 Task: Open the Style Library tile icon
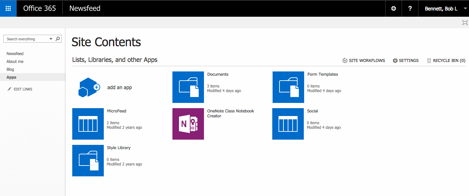(88, 161)
